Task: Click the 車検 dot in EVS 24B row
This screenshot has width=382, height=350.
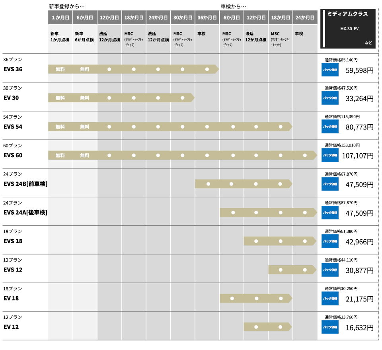Action: coord(207,184)
